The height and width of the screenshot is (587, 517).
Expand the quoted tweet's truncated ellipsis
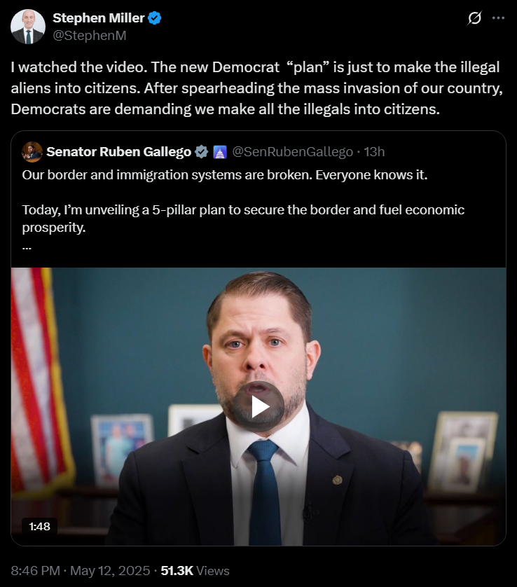pyautogui.click(x=27, y=247)
